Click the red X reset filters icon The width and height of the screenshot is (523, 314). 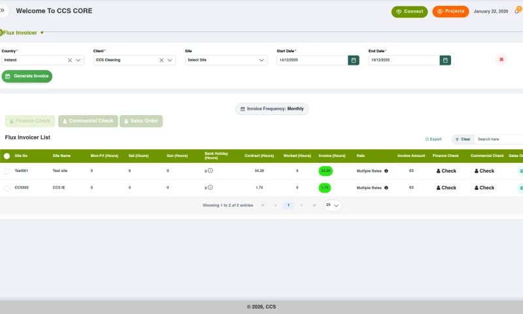click(501, 60)
